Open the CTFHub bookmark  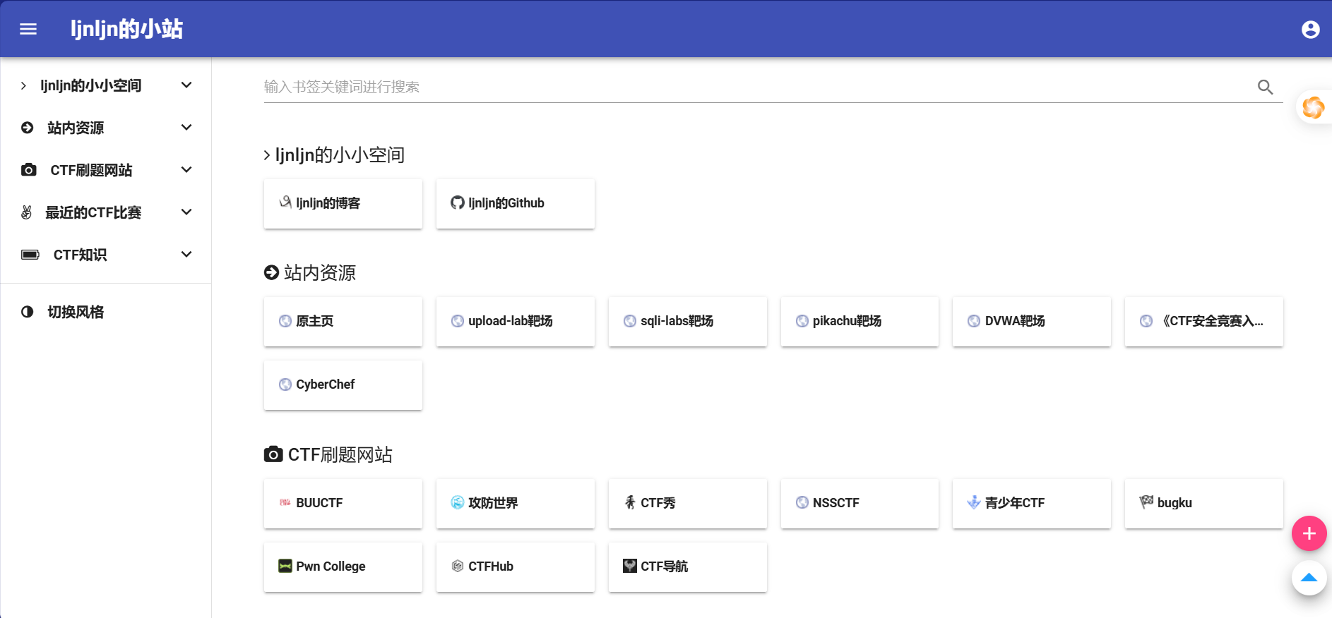516,566
